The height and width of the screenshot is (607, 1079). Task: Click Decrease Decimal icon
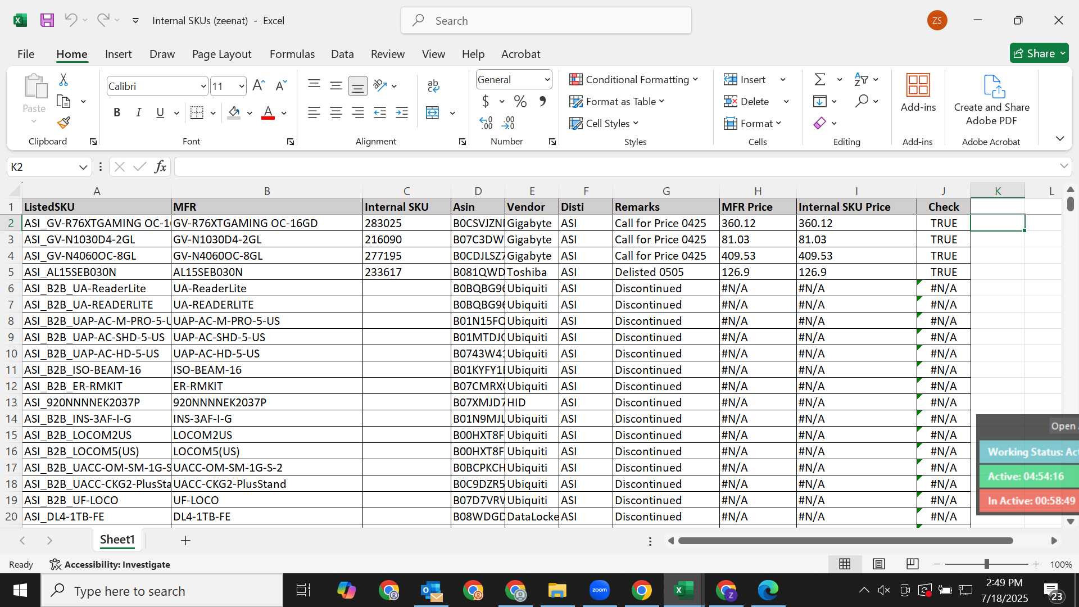click(x=508, y=123)
